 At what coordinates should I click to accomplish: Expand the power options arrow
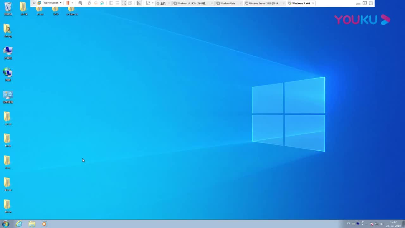click(72, 3)
